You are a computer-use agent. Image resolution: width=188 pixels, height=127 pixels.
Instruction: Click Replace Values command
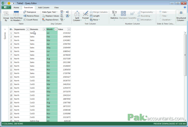(x=51, y=16)
